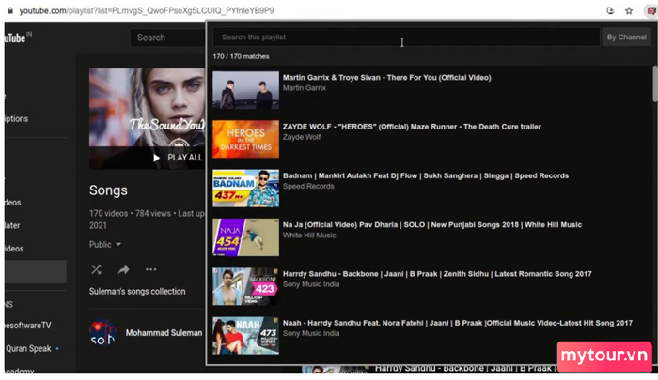Viewport: 658px width, 380px height.
Task: Open the Na Ja video thumbnail
Action: [x=245, y=237]
